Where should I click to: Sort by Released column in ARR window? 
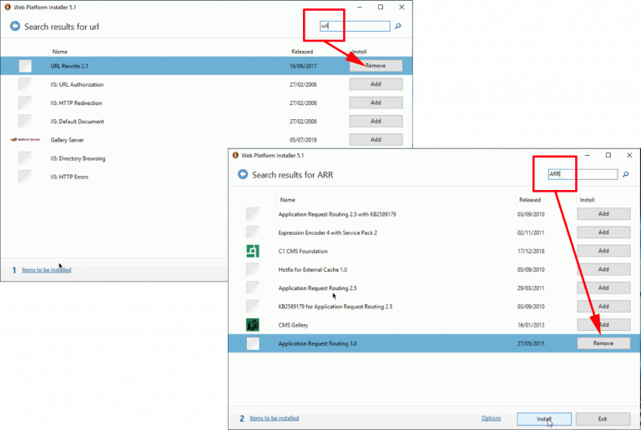click(x=530, y=200)
